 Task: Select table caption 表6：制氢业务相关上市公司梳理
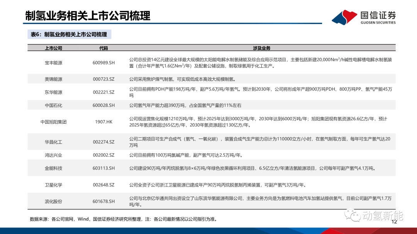[x=69, y=34]
